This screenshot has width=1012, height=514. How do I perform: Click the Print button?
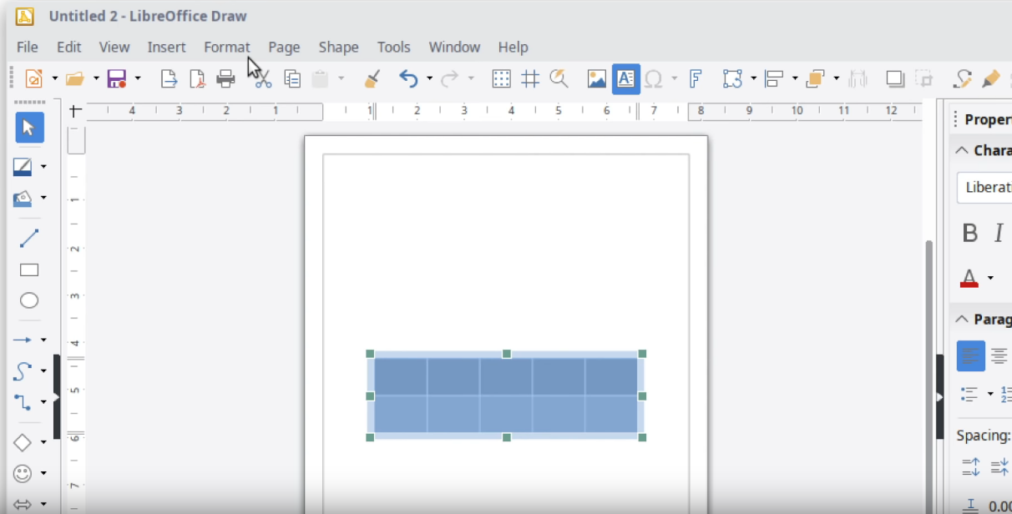(225, 78)
